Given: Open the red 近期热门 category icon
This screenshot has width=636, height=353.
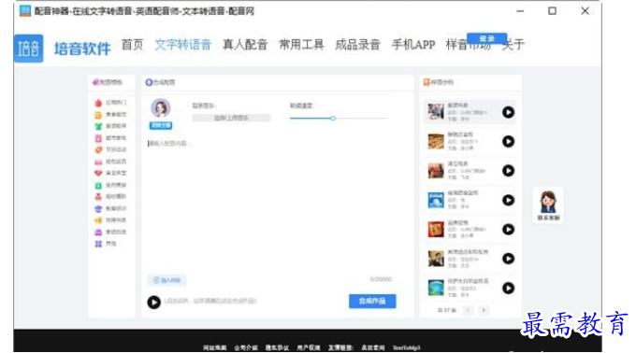Looking at the screenshot, I should [x=98, y=103].
